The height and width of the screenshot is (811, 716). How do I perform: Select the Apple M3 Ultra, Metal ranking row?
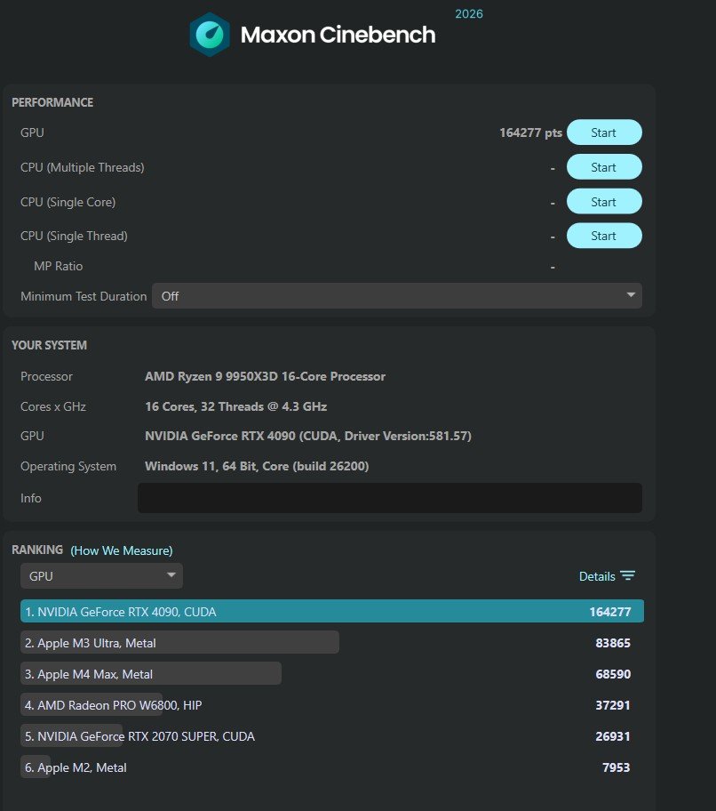click(x=332, y=642)
